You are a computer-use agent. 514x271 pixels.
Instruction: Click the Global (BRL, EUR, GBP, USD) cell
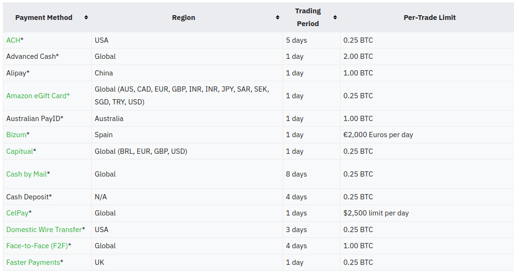click(x=187, y=151)
